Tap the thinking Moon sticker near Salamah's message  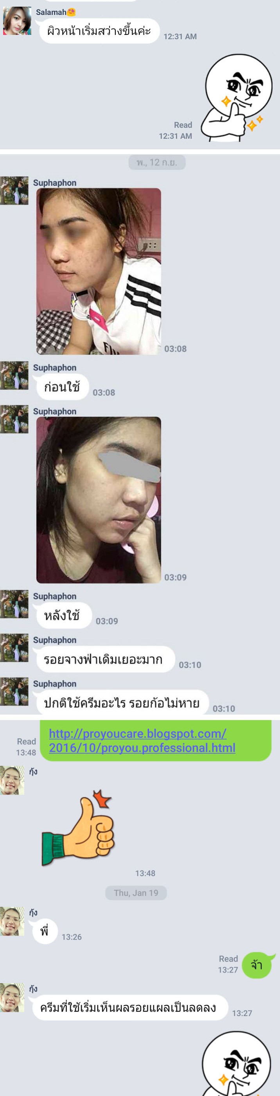point(236,98)
